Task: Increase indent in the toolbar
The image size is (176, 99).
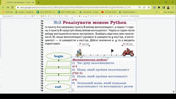Action: (x=112, y=16)
